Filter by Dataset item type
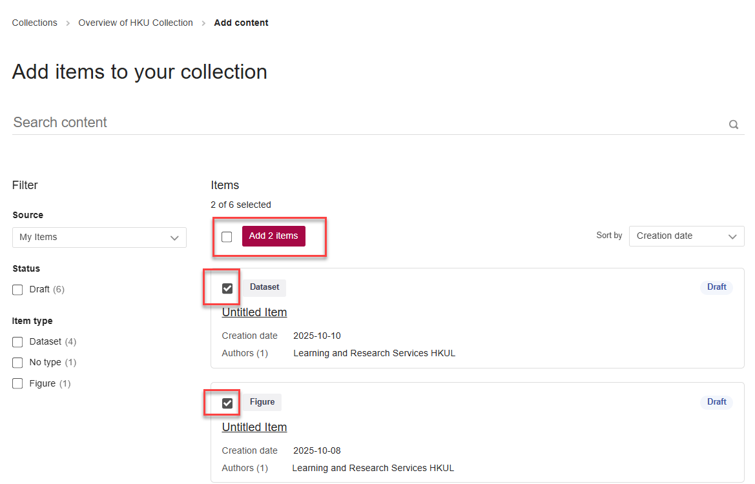755x484 pixels. point(18,342)
